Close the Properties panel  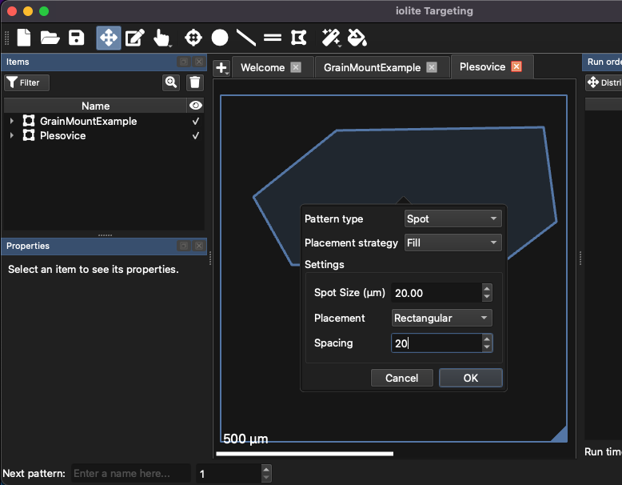pos(199,246)
